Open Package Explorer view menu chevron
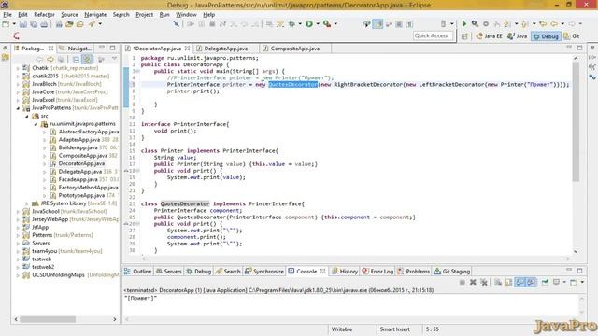The height and width of the screenshot is (336, 598). [114, 59]
